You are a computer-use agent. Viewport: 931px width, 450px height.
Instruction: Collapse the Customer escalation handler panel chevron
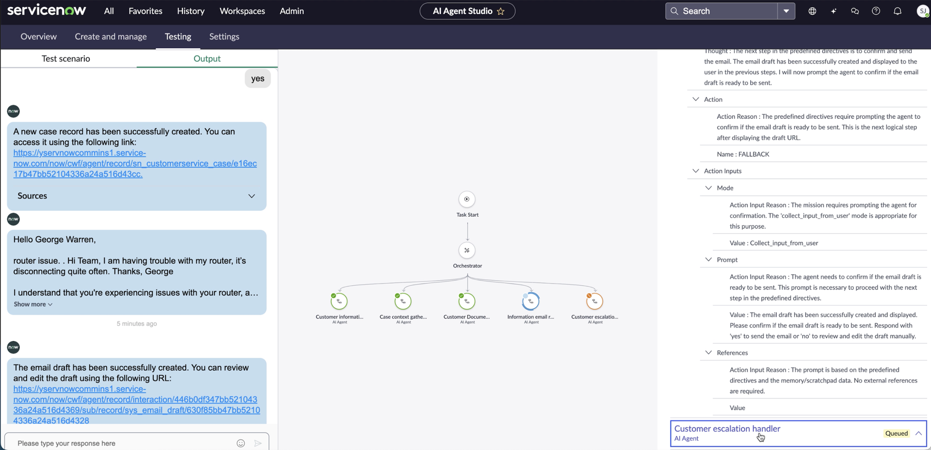click(918, 434)
